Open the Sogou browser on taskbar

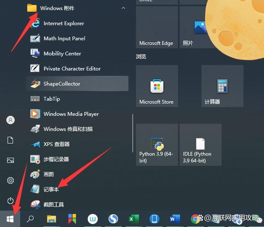pyautogui.click(x=113, y=219)
